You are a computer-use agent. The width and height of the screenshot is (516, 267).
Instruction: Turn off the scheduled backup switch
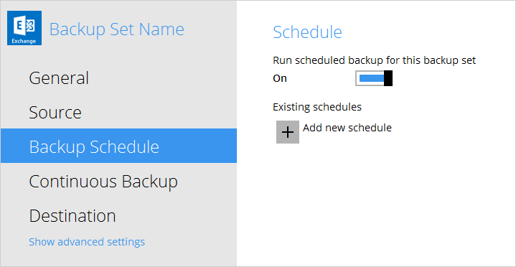point(374,78)
